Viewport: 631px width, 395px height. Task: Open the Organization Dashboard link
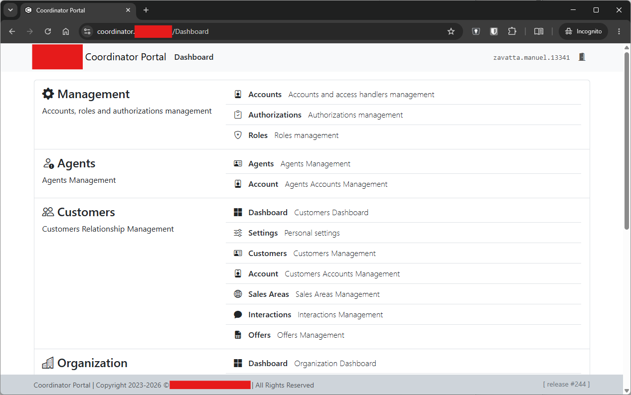click(268, 363)
